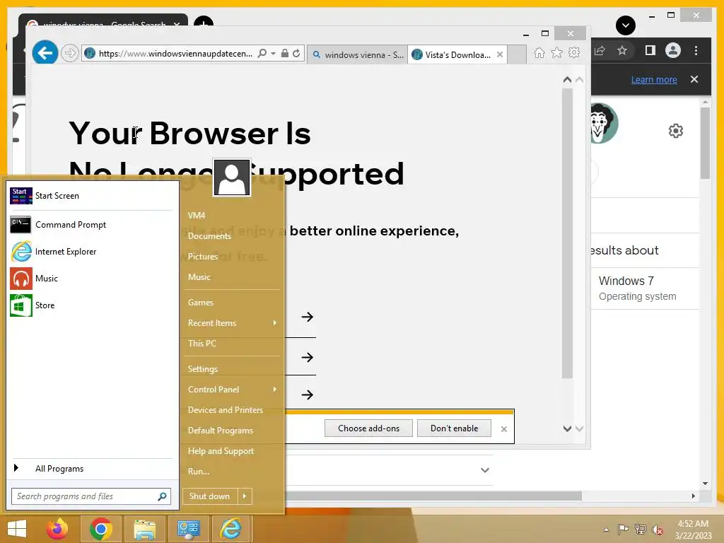The height and width of the screenshot is (543, 724).
Task: Open Google settings gear in Chrome page
Action: click(x=675, y=131)
